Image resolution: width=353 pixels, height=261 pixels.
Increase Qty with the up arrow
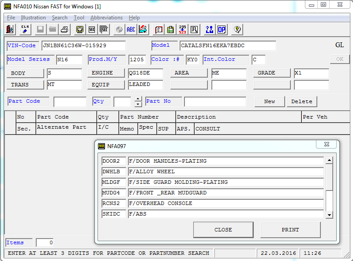tap(138, 99)
